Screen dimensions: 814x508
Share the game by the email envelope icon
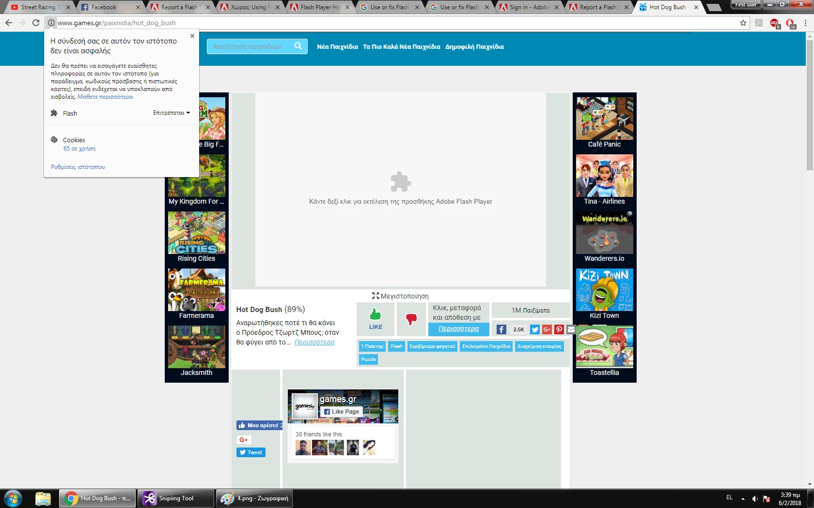click(571, 329)
